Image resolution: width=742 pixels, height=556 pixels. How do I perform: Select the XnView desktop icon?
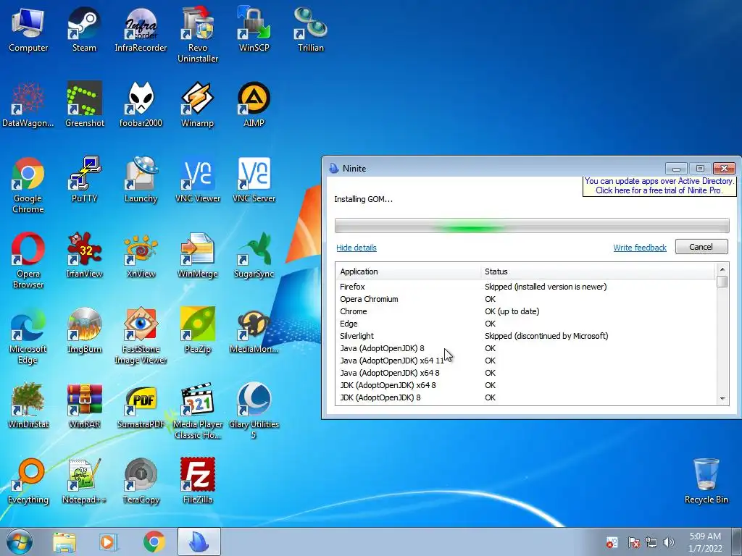coord(141,255)
